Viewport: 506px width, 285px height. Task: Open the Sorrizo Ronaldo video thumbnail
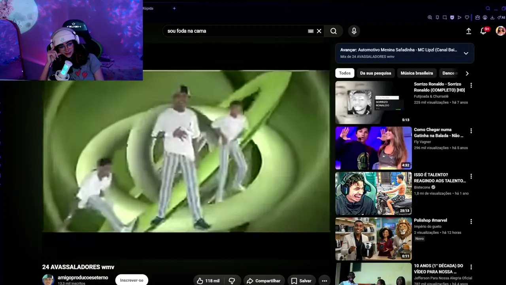click(374, 103)
